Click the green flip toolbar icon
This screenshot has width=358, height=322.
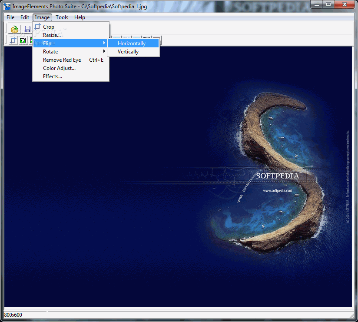(x=23, y=40)
